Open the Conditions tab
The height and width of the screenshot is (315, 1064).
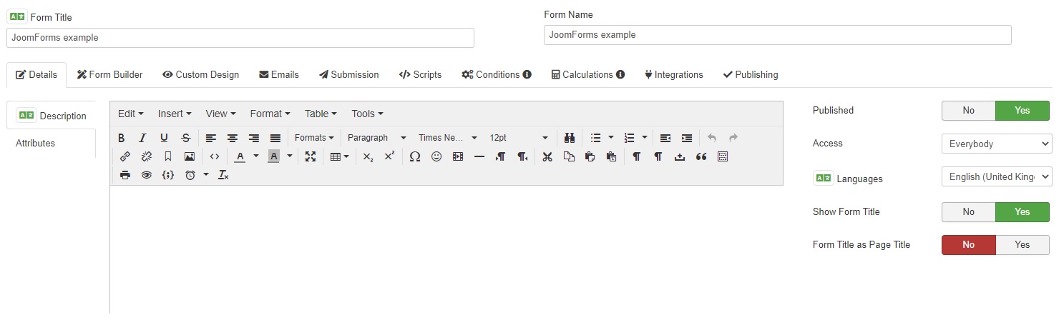click(497, 74)
